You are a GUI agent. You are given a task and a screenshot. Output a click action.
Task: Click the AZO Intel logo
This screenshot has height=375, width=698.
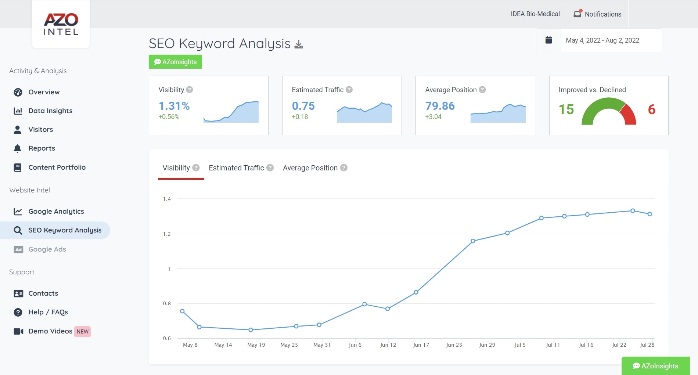coord(61,24)
